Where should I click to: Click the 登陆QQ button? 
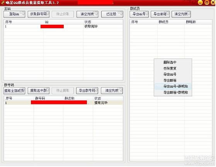[x=14, y=14]
